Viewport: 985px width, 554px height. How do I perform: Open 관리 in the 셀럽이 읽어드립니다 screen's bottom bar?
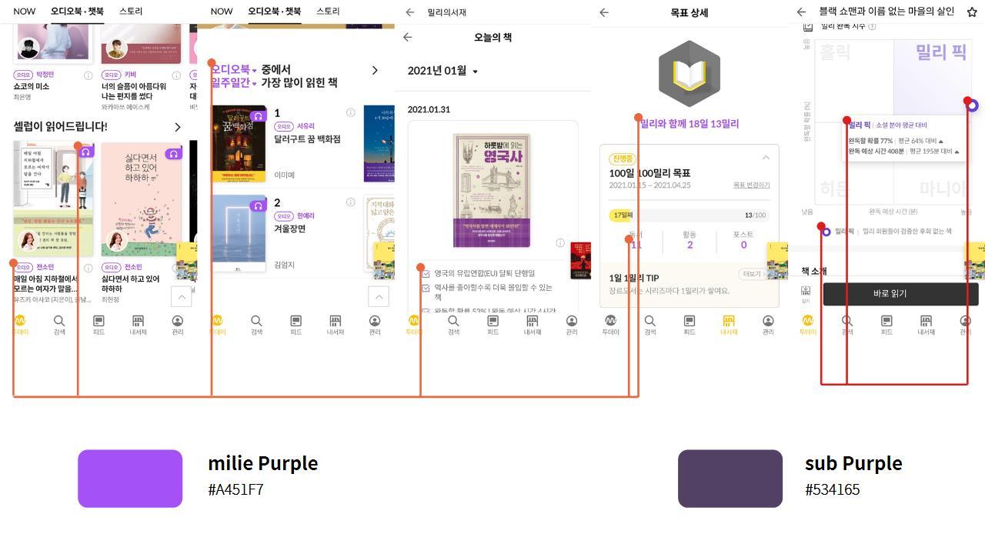(177, 325)
